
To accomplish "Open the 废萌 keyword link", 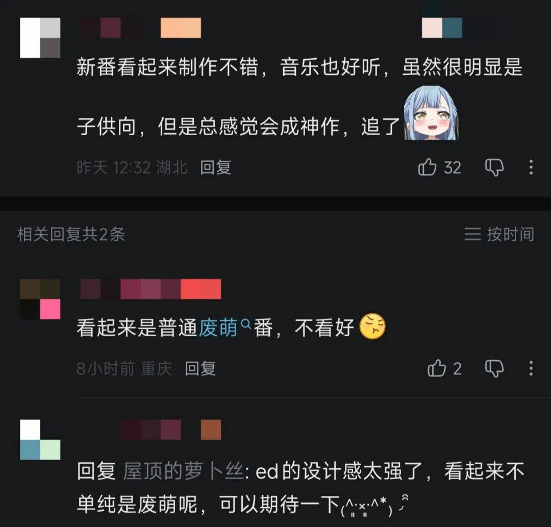I will pos(218,328).
